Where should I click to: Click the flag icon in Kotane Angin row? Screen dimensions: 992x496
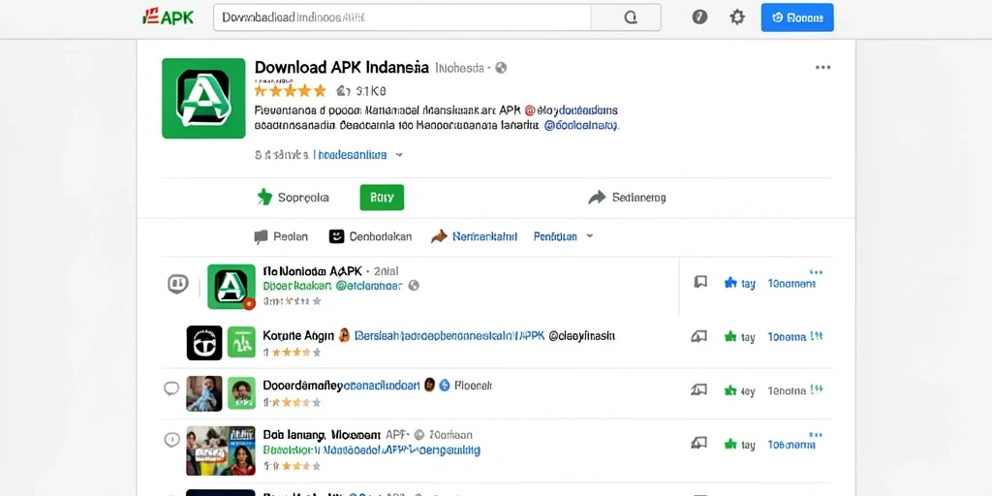click(x=698, y=336)
